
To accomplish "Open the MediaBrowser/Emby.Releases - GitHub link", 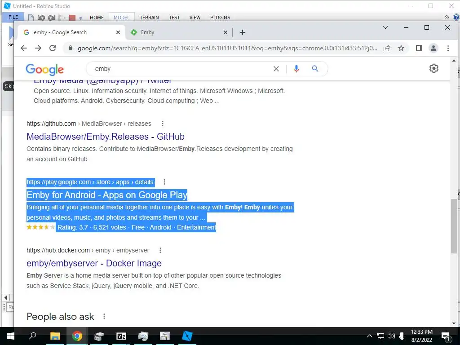I will [105, 137].
